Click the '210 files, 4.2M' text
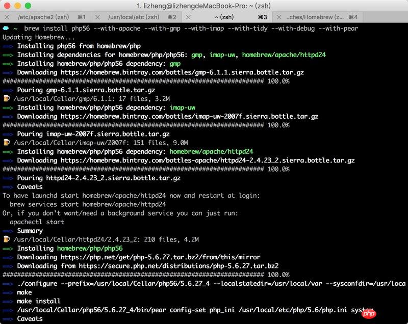408x324 pixels. coord(171,239)
